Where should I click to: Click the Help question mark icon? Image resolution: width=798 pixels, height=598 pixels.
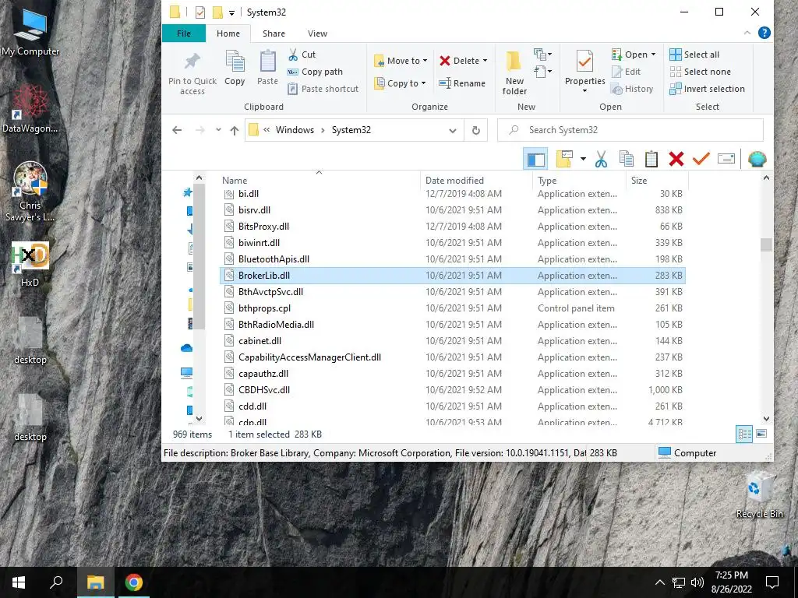coord(764,33)
